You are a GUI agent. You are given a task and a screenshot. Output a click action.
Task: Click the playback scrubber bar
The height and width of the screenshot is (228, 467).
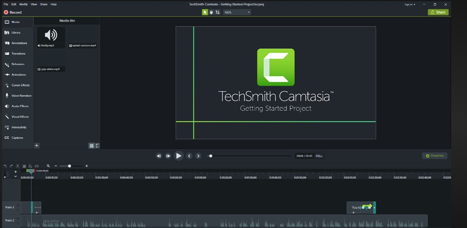249,156
